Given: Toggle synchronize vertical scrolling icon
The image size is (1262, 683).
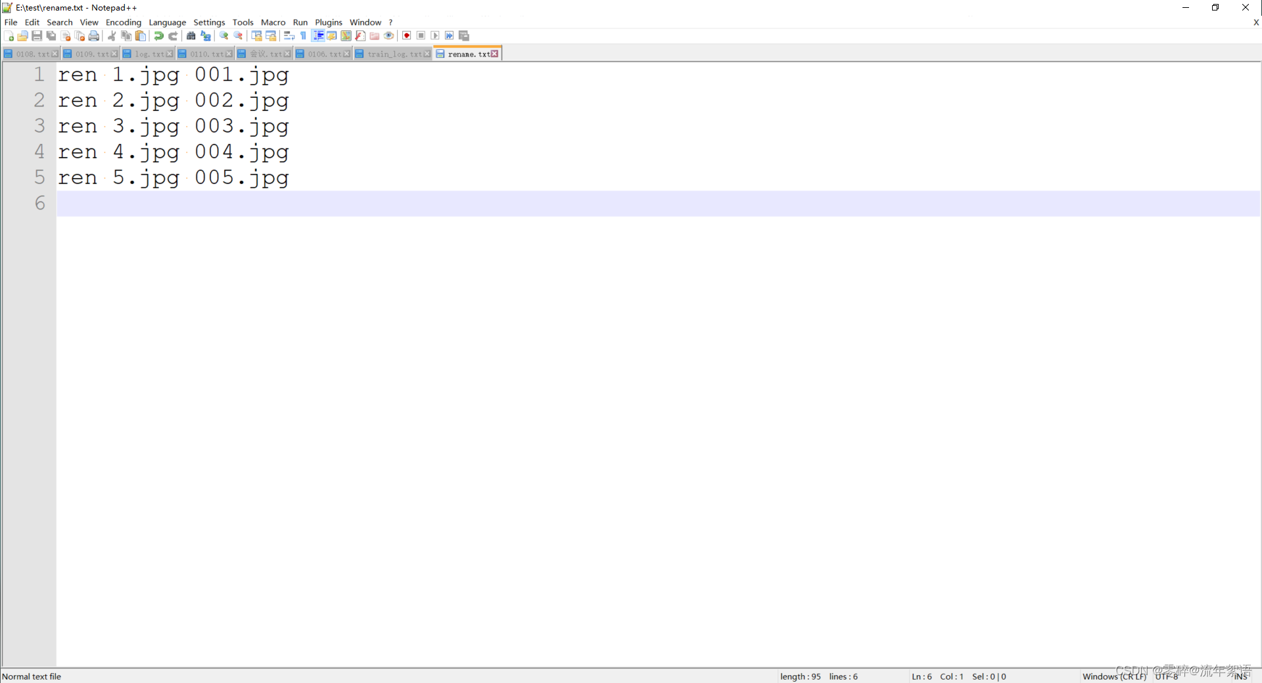Looking at the screenshot, I should coord(257,36).
